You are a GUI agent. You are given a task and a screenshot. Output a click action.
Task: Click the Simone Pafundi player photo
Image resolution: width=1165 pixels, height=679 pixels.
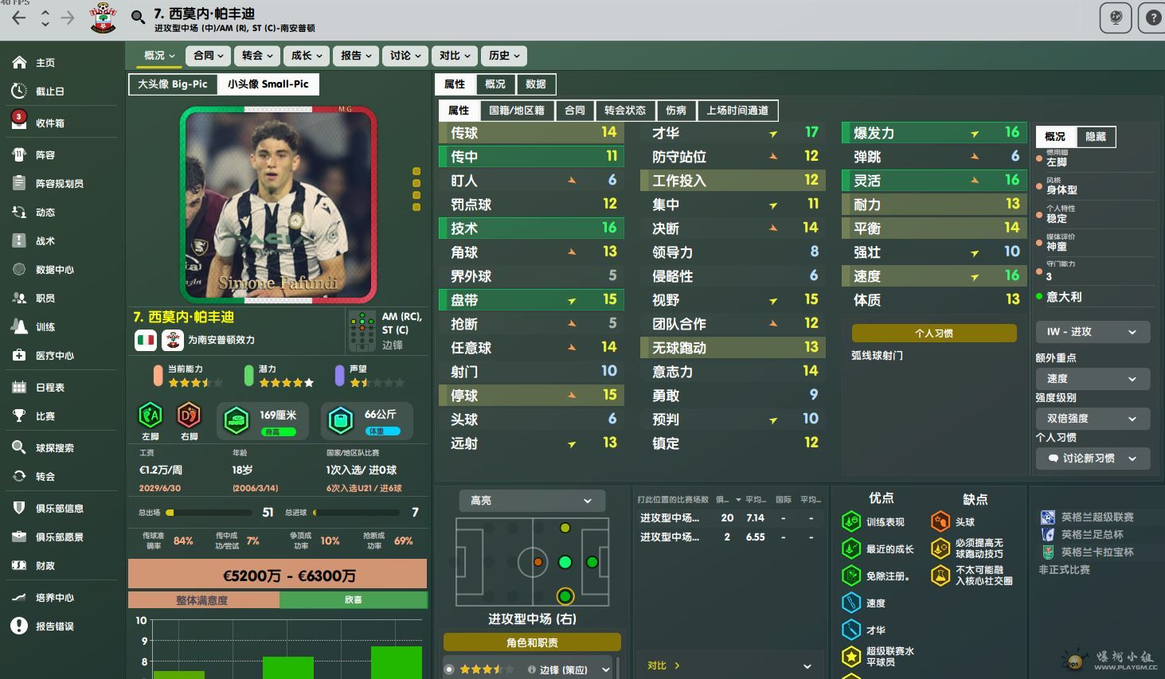click(x=278, y=205)
